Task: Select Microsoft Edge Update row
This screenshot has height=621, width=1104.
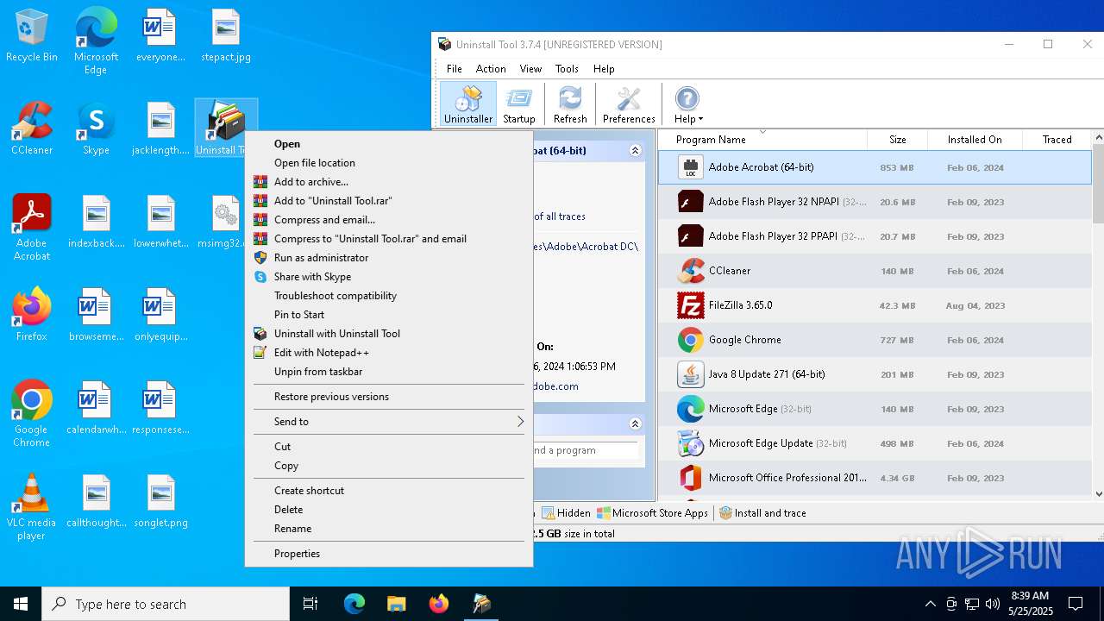Action: pyautogui.click(x=875, y=443)
